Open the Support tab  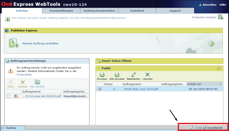coord(175,11)
